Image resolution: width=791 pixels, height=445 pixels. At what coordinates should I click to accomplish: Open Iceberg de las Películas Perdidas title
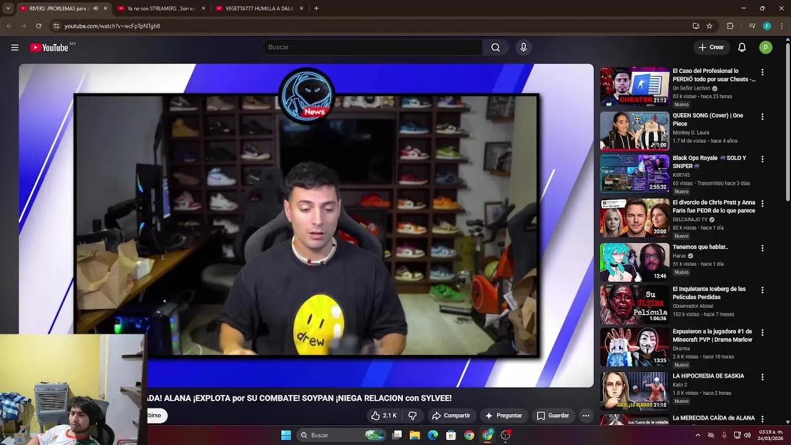[x=709, y=293]
